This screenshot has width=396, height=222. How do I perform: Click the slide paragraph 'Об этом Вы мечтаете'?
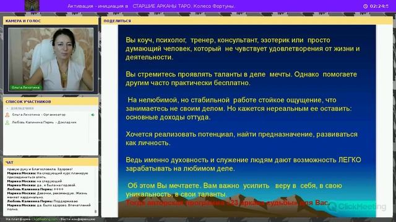coord(234,190)
